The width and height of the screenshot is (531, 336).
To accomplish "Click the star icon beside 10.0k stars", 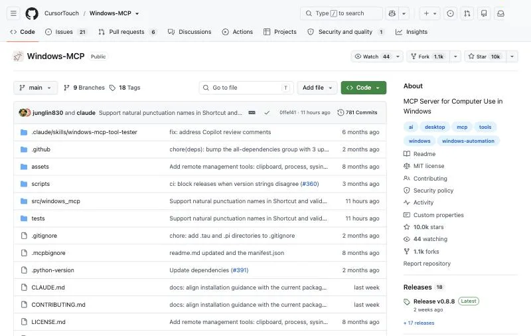I will point(407,227).
